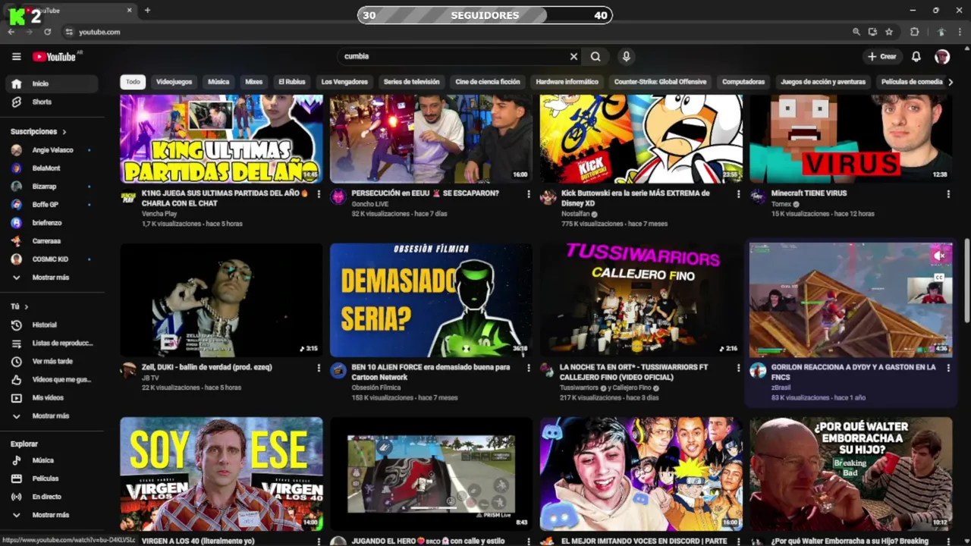Select the Videojuegos filter chip

pyautogui.click(x=174, y=82)
